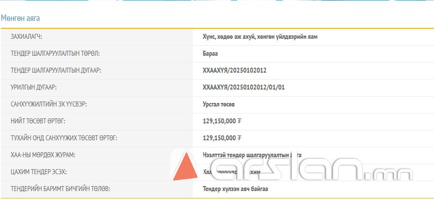Click the Тендер хүлээн авч байгаа status

[239, 189]
